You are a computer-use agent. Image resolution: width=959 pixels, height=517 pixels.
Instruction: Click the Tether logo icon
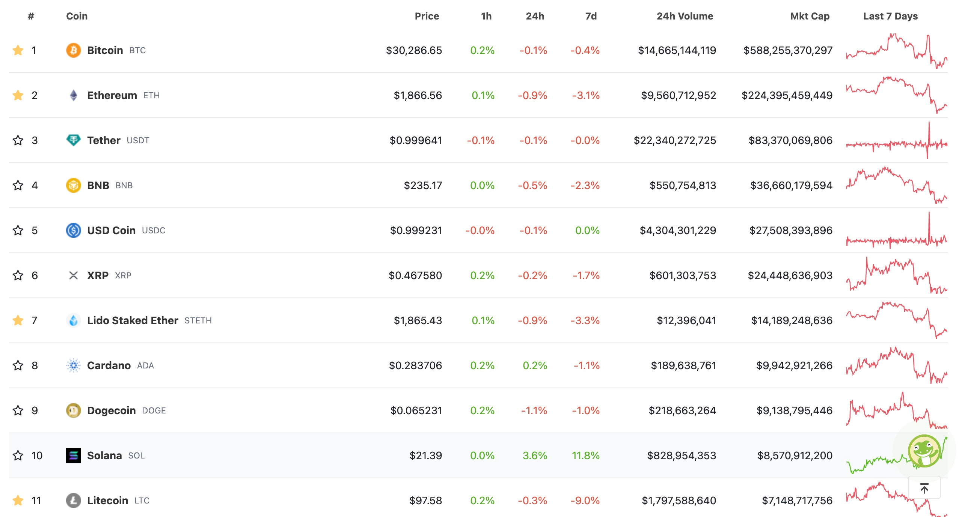[x=74, y=140]
